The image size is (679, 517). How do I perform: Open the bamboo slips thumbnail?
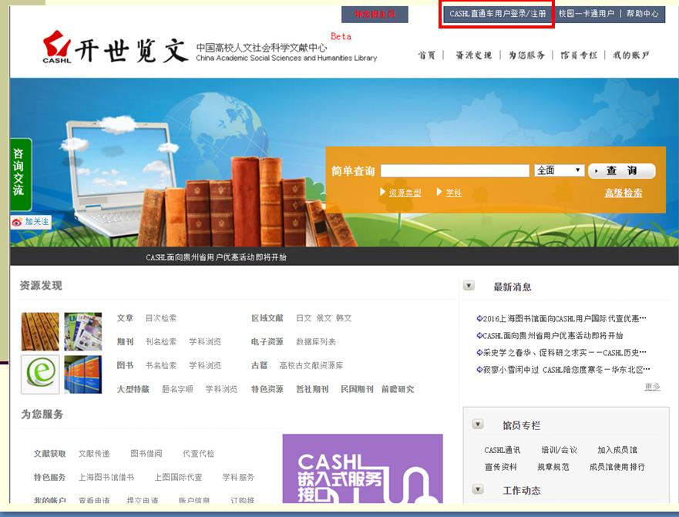tap(40, 331)
